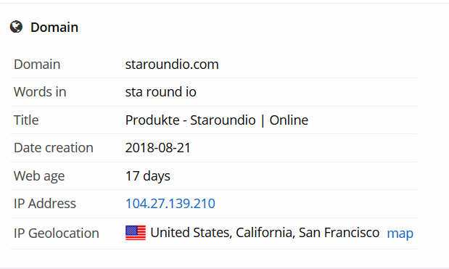Image resolution: width=449 pixels, height=269 pixels.
Task: Click the 'Date creation' row label
Action: click(x=54, y=148)
